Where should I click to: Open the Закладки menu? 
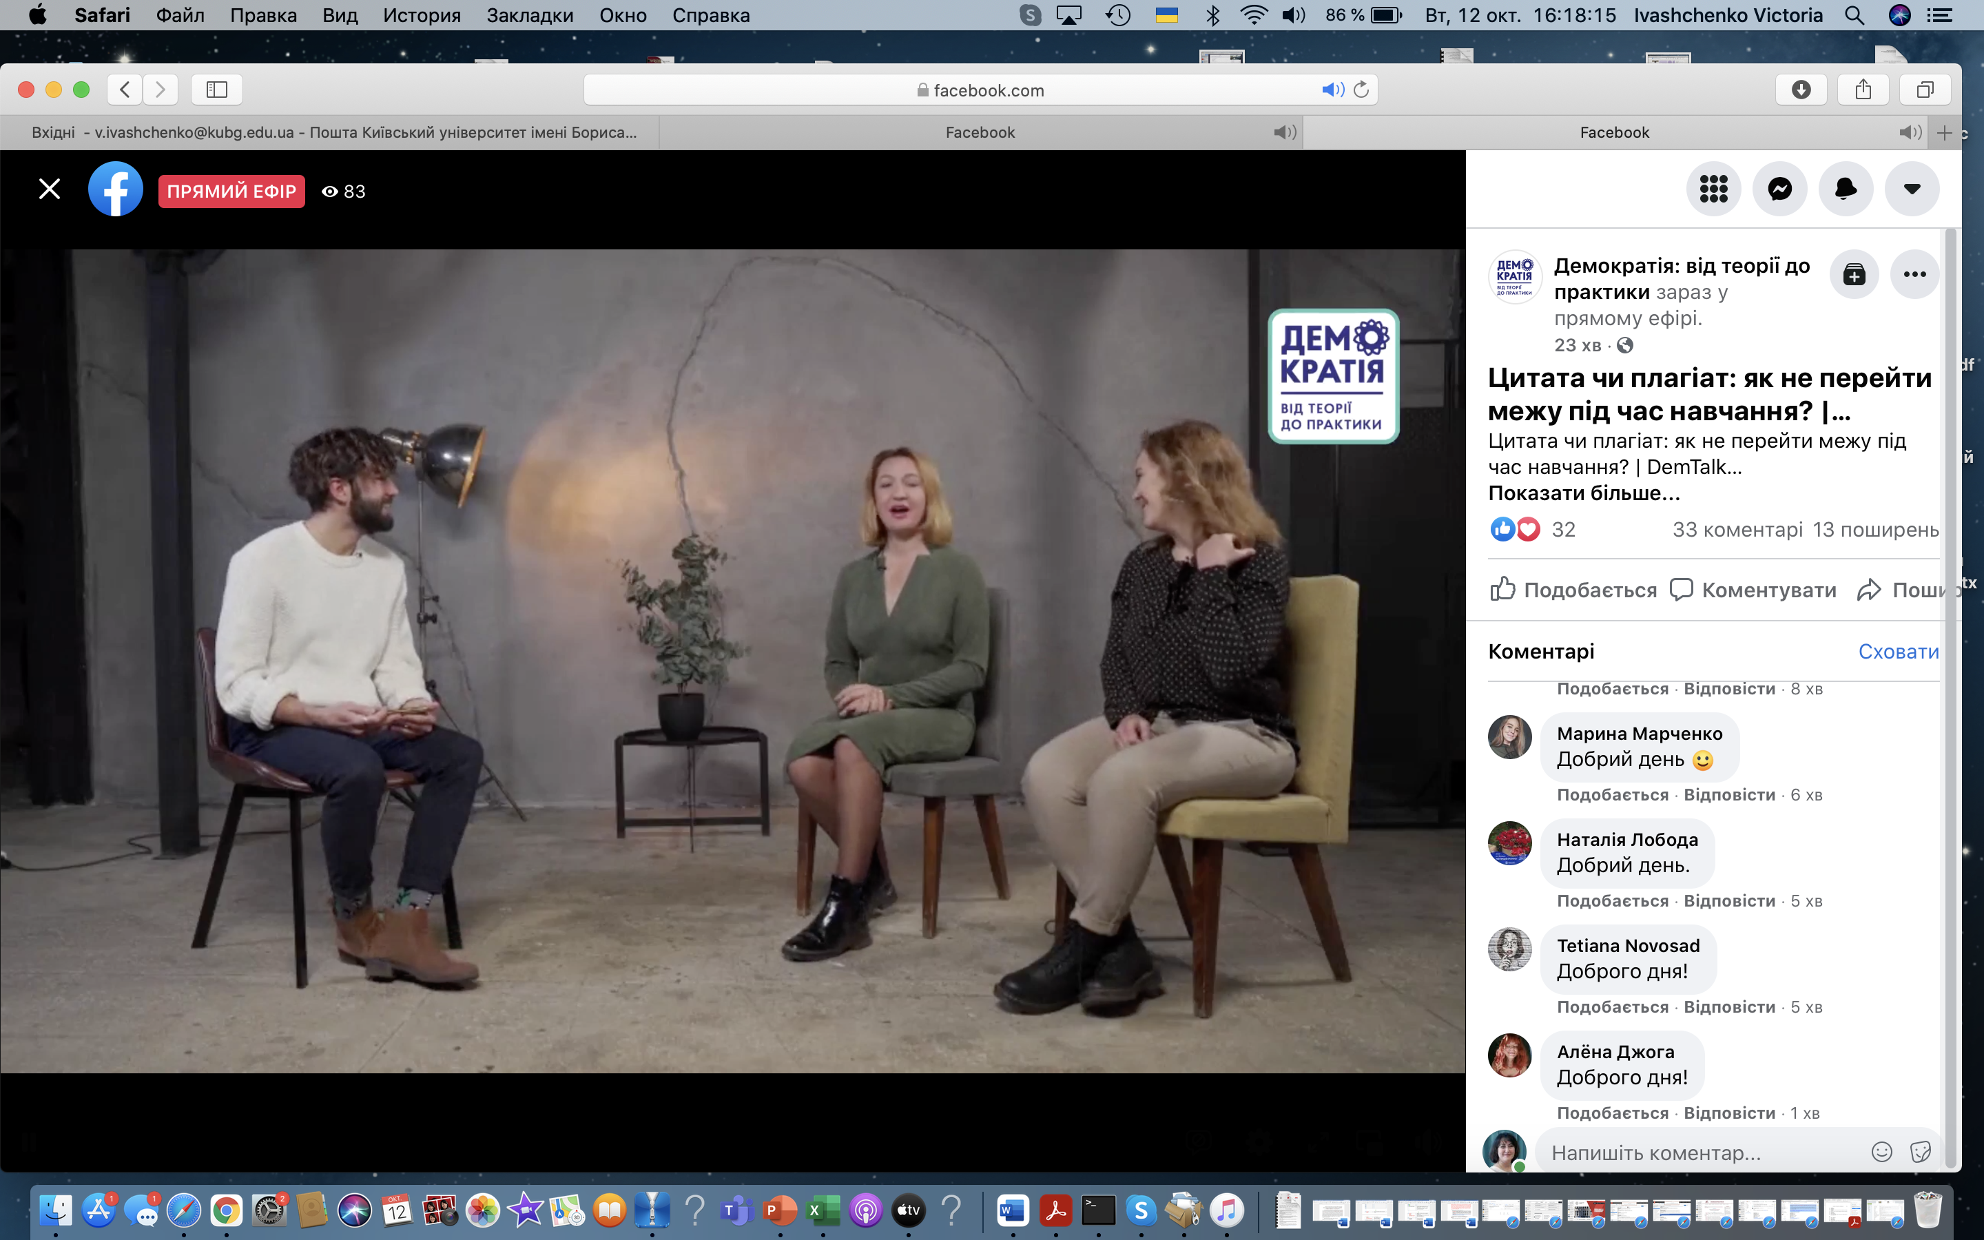click(530, 14)
